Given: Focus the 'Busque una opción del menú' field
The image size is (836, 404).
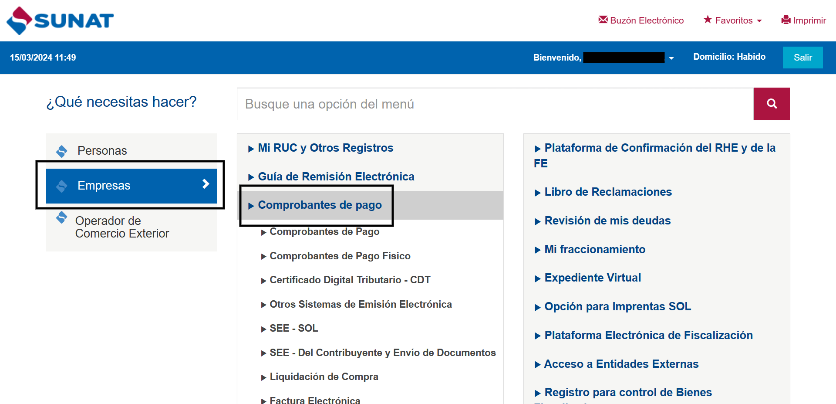Looking at the screenshot, I should coord(495,104).
